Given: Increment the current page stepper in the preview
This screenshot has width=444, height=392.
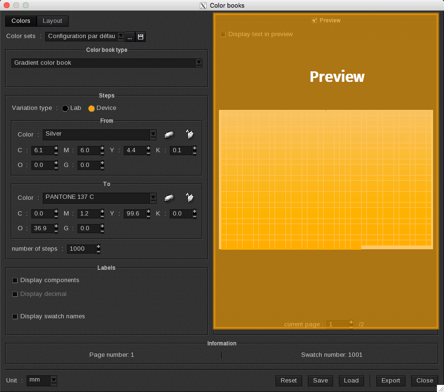Looking at the screenshot, I should click(351, 322).
